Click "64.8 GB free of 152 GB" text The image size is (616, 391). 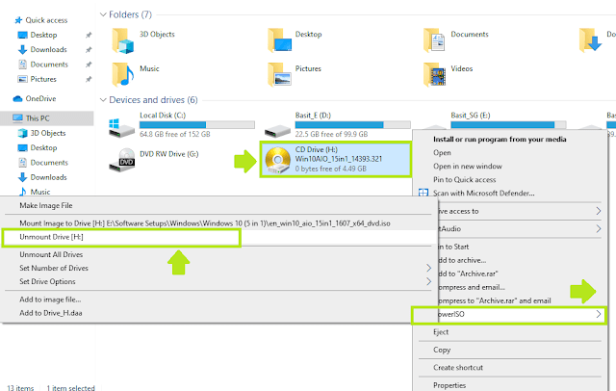pyautogui.click(x=175, y=135)
